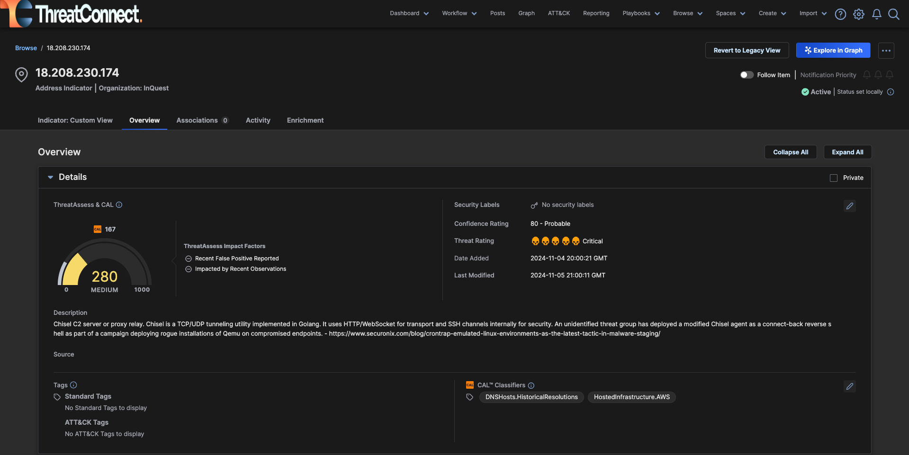
Task: Open the notifications bell in top bar
Action: (x=877, y=14)
